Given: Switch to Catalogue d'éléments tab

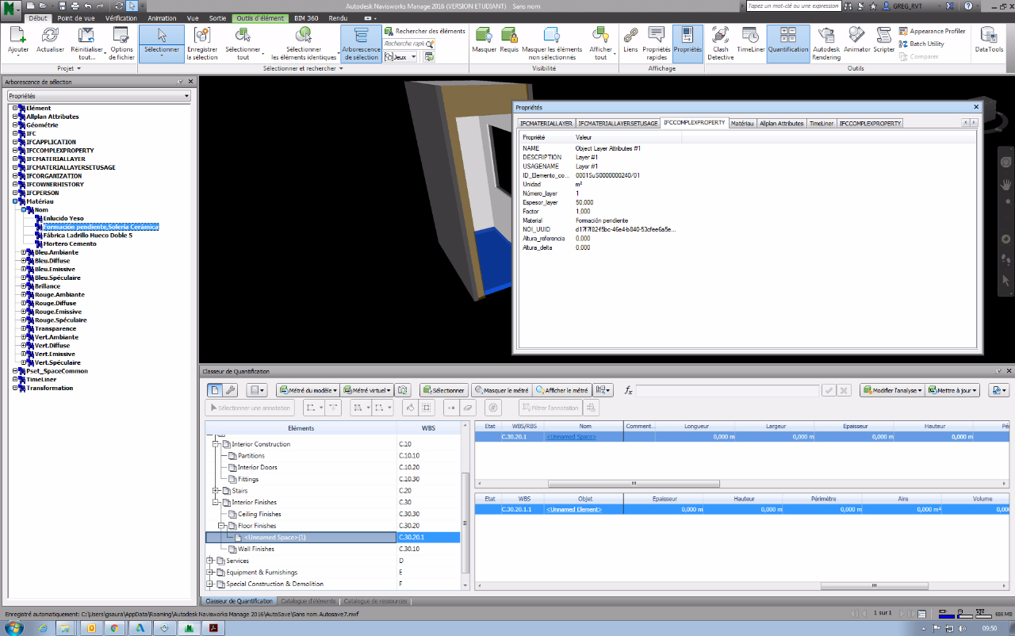Looking at the screenshot, I should pos(308,601).
